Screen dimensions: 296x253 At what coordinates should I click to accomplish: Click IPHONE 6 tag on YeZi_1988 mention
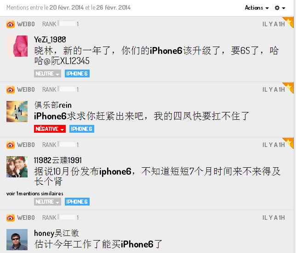77,74
